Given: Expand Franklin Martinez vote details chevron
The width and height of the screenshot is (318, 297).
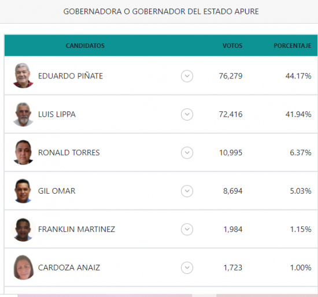Looking at the screenshot, I should (187, 229).
